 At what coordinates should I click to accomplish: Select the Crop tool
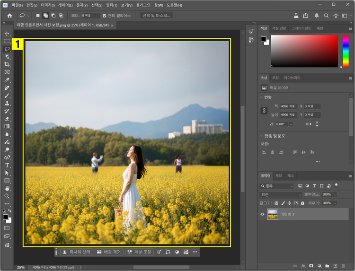7,64
